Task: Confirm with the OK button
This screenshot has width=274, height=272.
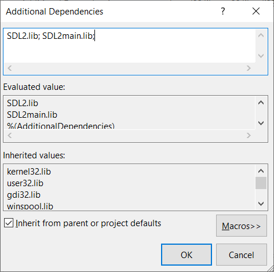Action: 187,255
